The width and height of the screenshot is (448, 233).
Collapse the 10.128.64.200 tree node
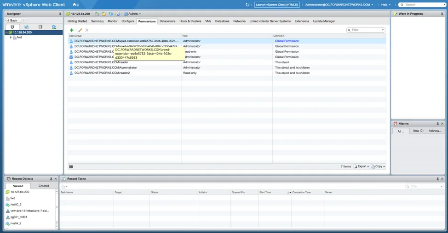6,33
